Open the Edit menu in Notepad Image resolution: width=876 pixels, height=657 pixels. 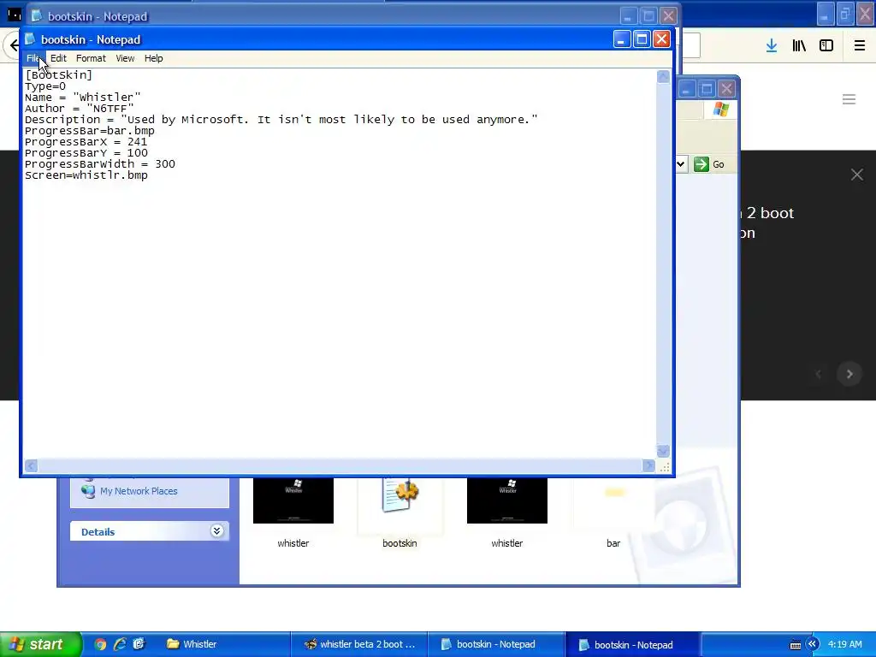pos(58,58)
